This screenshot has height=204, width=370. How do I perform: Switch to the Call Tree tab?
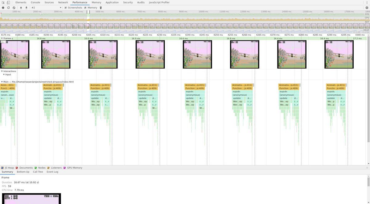click(x=38, y=172)
